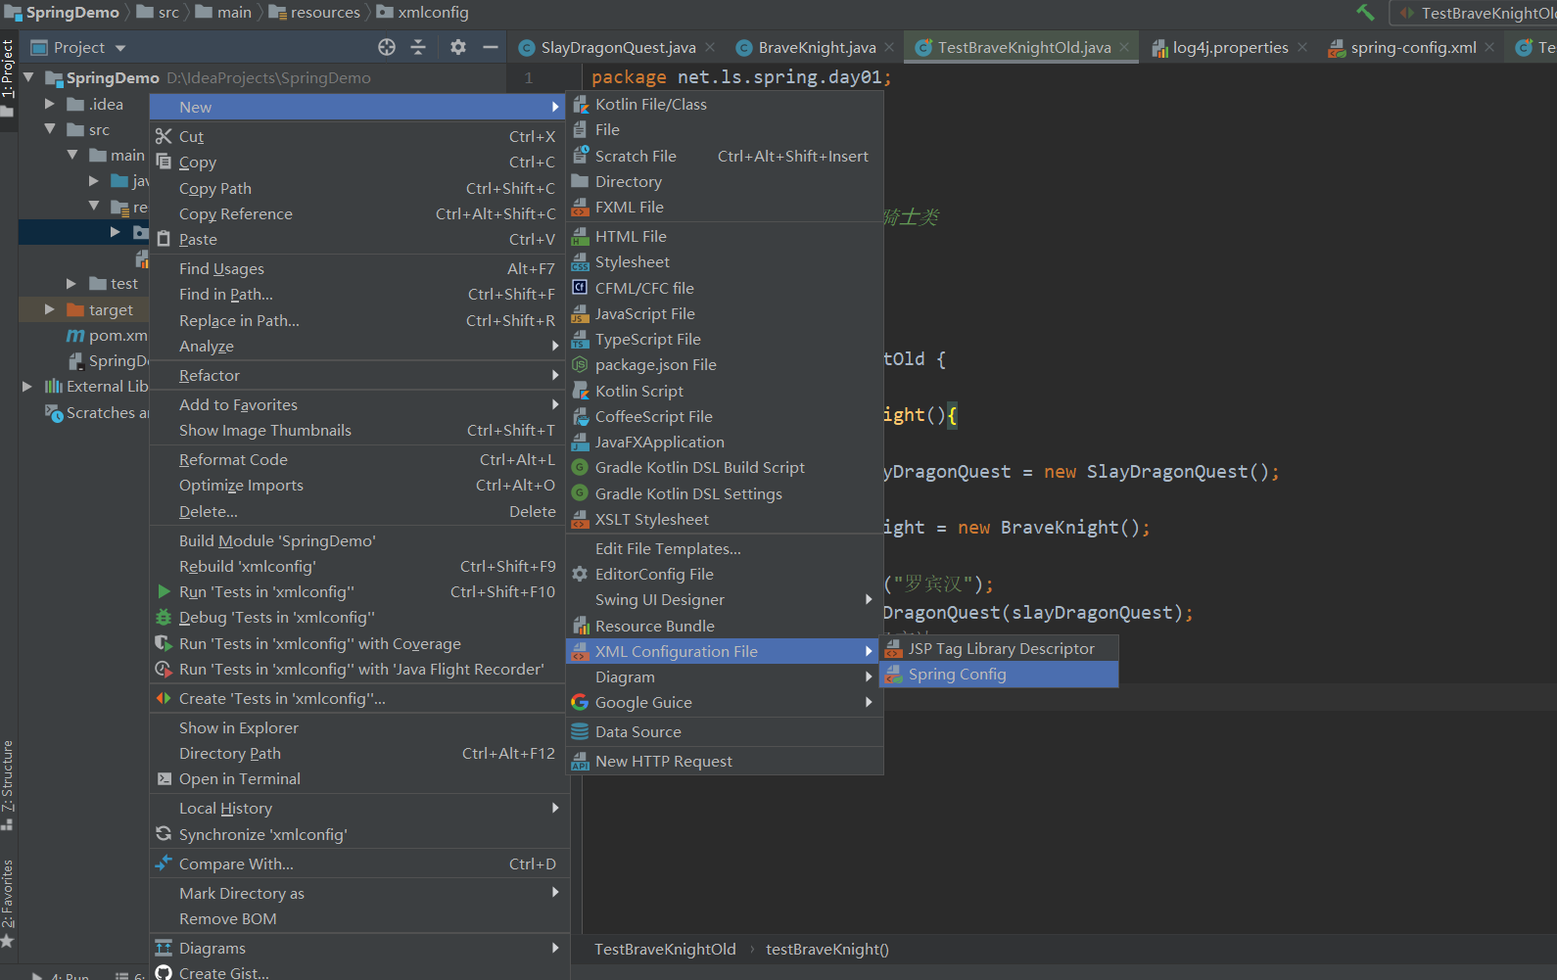
Task: Click the green Run triangle icon
Action: 164,591
